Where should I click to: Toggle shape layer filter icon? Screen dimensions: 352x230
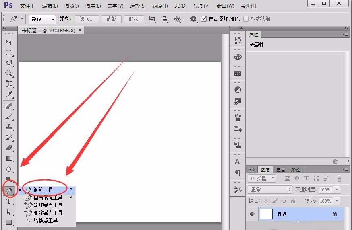[x=316, y=178]
